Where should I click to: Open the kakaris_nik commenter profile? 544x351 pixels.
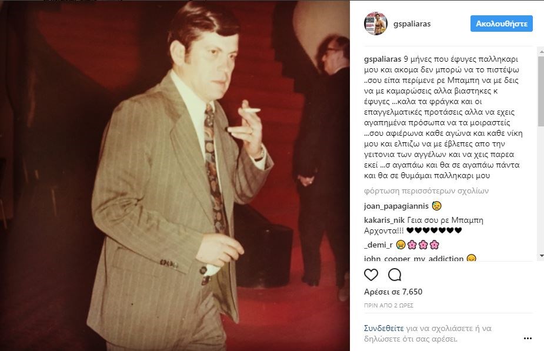[x=385, y=220]
